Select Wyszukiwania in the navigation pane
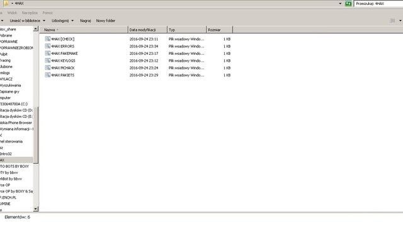The width and height of the screenshot is (403, 227). (10, 85)
